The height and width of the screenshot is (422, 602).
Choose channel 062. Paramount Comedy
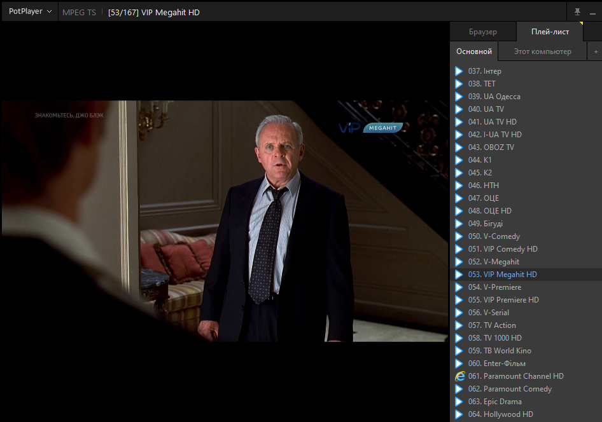[526, 389]
